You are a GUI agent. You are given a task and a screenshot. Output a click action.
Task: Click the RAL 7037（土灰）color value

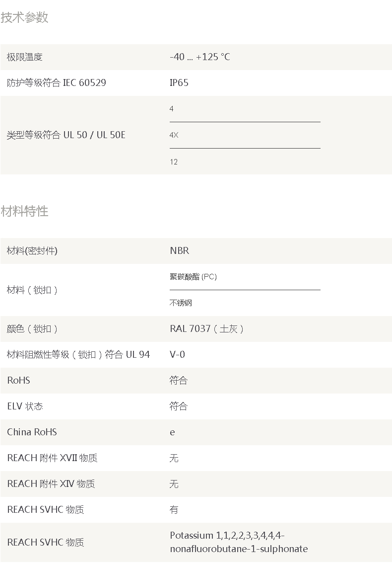207,329
